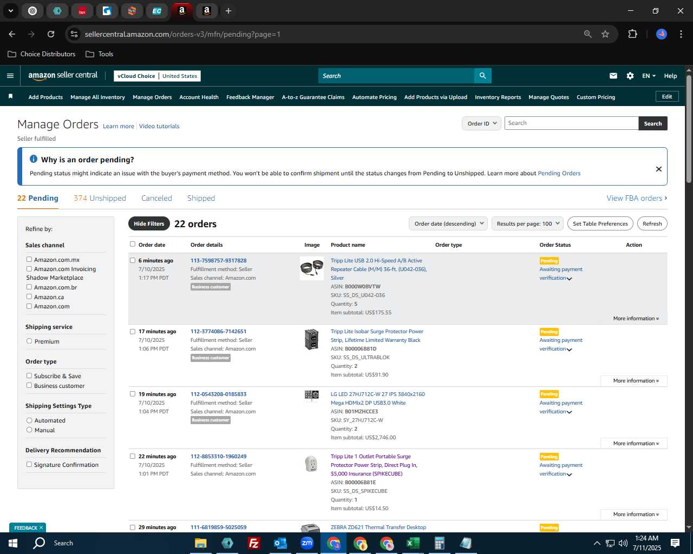Close the pending order info banner

click(659, 169)
